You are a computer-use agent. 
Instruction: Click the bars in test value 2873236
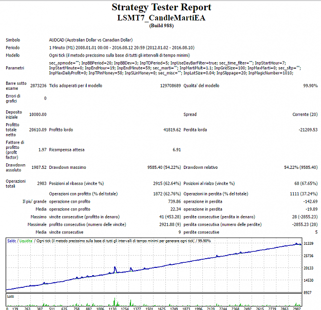(39, 86)
